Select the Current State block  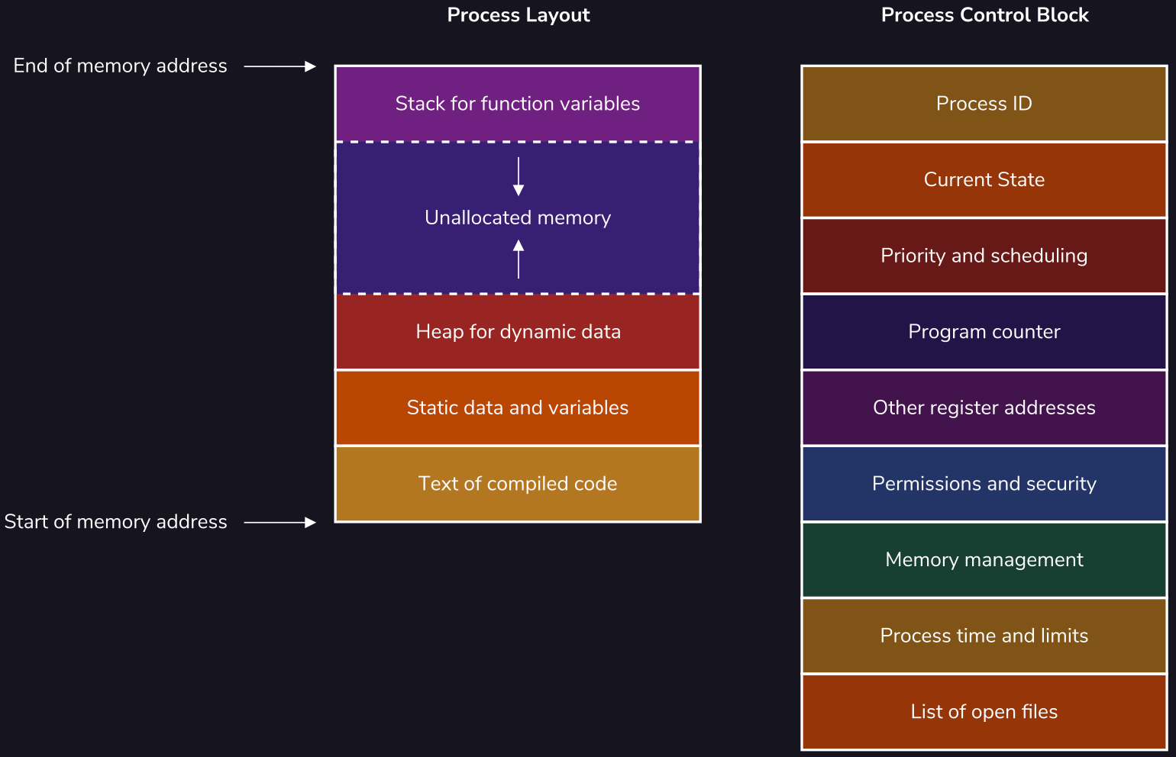(x=984, y=180)
